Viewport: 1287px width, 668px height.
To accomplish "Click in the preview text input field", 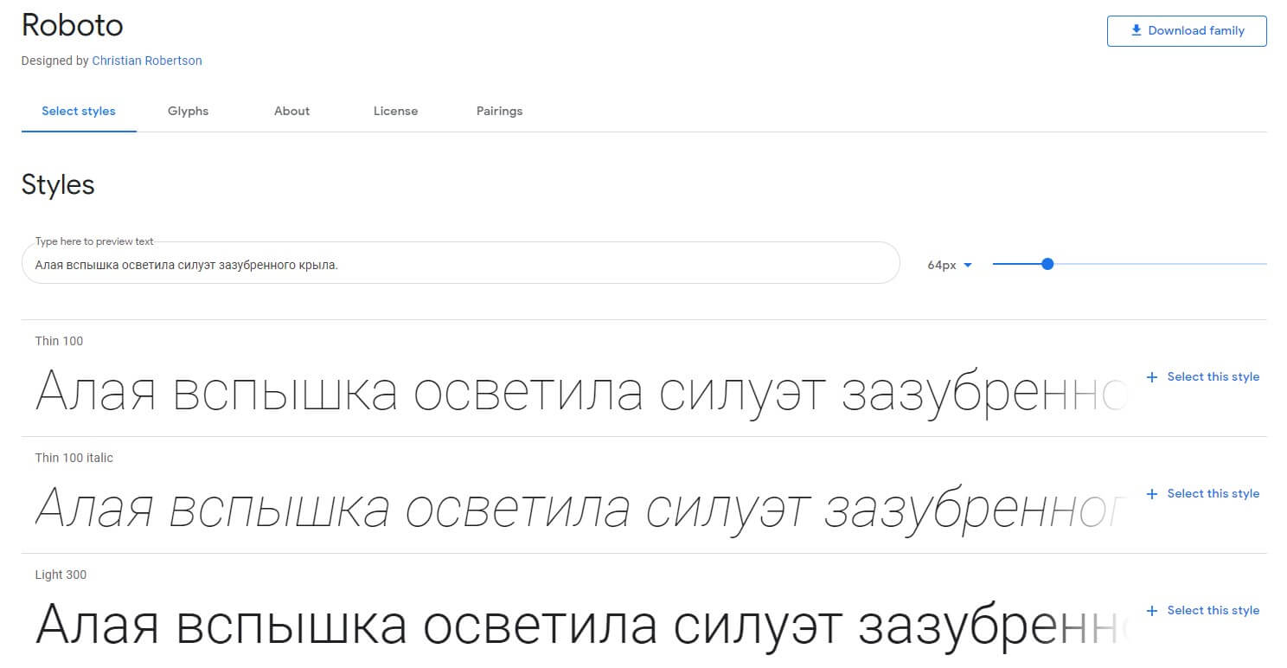I will [x=461, y=263].
